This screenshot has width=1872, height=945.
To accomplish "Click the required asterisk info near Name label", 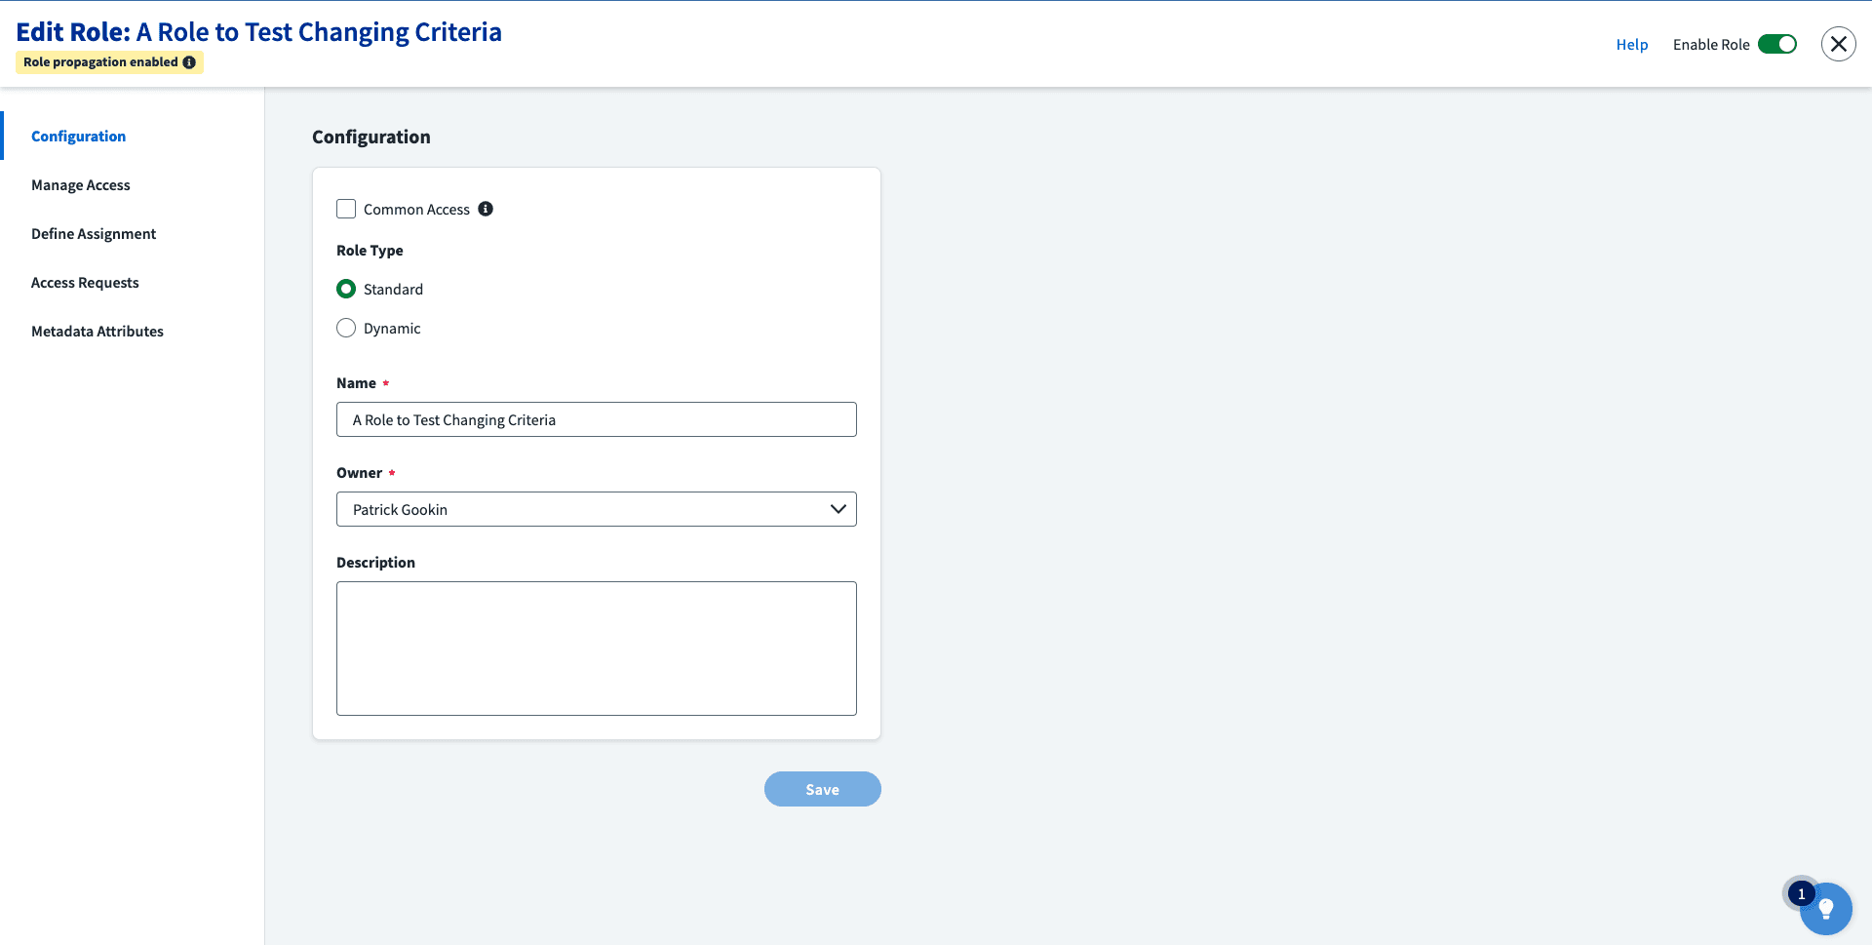I will (385, 382).
